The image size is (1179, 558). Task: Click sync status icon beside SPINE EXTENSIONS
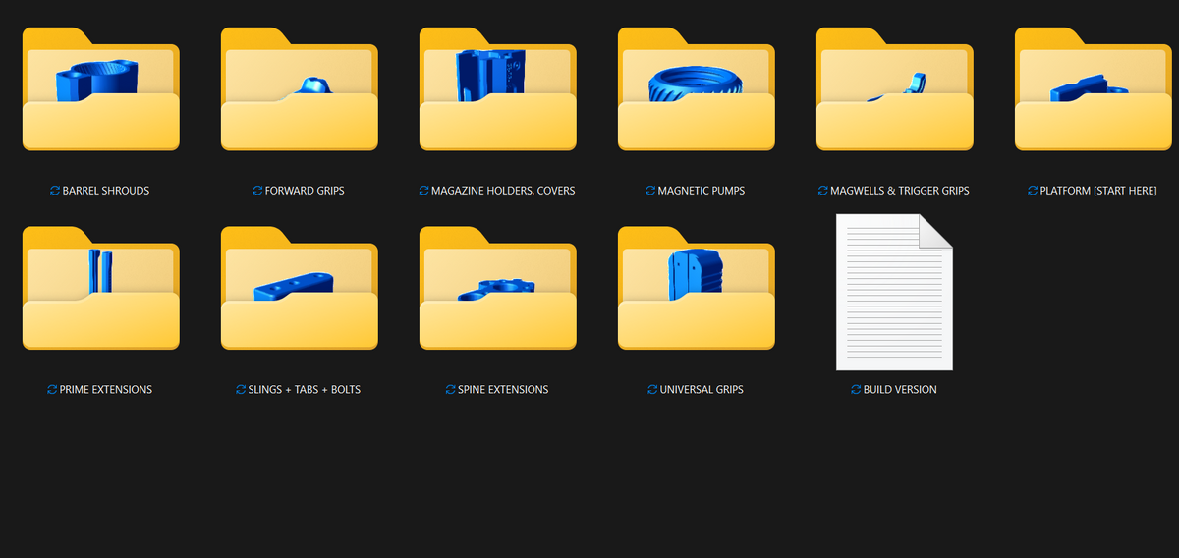tap(450, 390)
